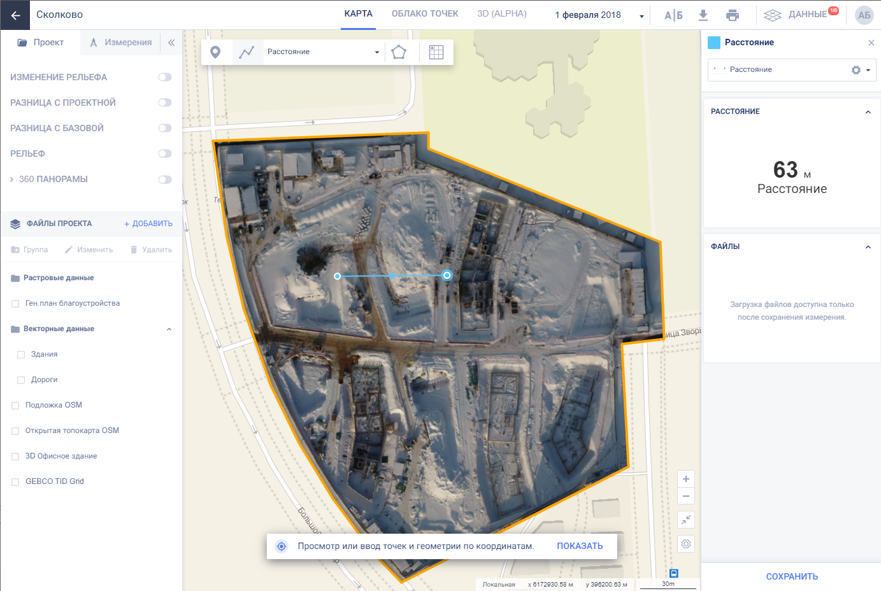Select the grid measurement tool
The image size is (881, 591).
pyautogui.click(x=436, y=52)
